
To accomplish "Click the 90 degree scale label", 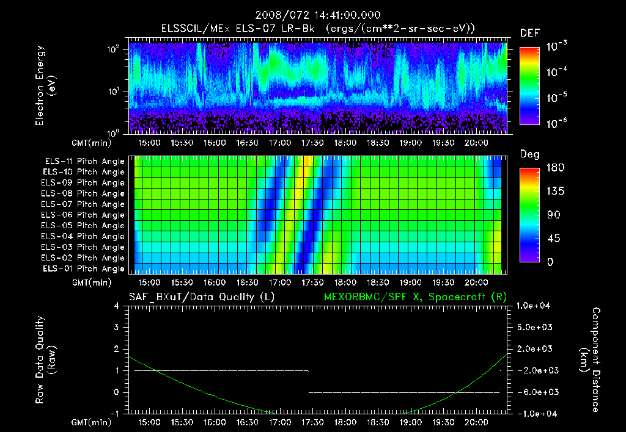I will pyautogui.click(x=554, y=215).
